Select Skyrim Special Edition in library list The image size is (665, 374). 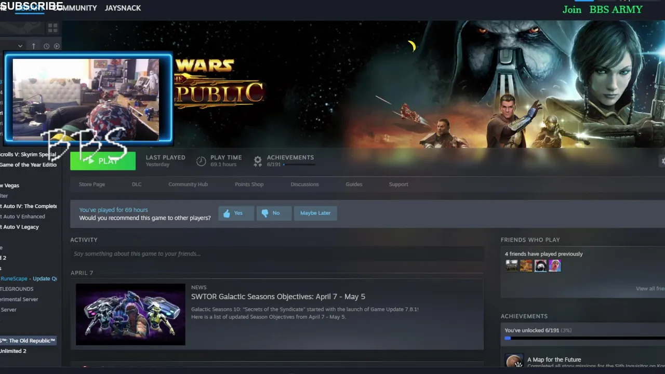point(28,154)
